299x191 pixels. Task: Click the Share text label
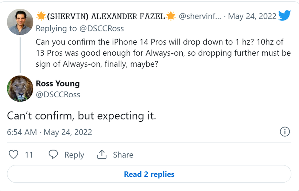pyautogui.click(x=123, y=155)
